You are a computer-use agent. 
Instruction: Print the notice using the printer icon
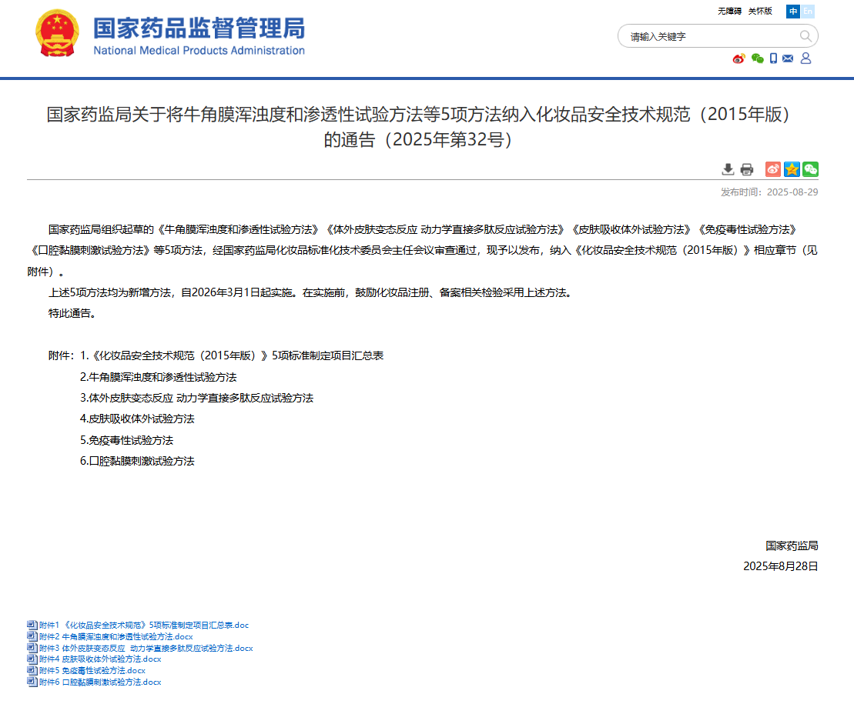(746, 169)
